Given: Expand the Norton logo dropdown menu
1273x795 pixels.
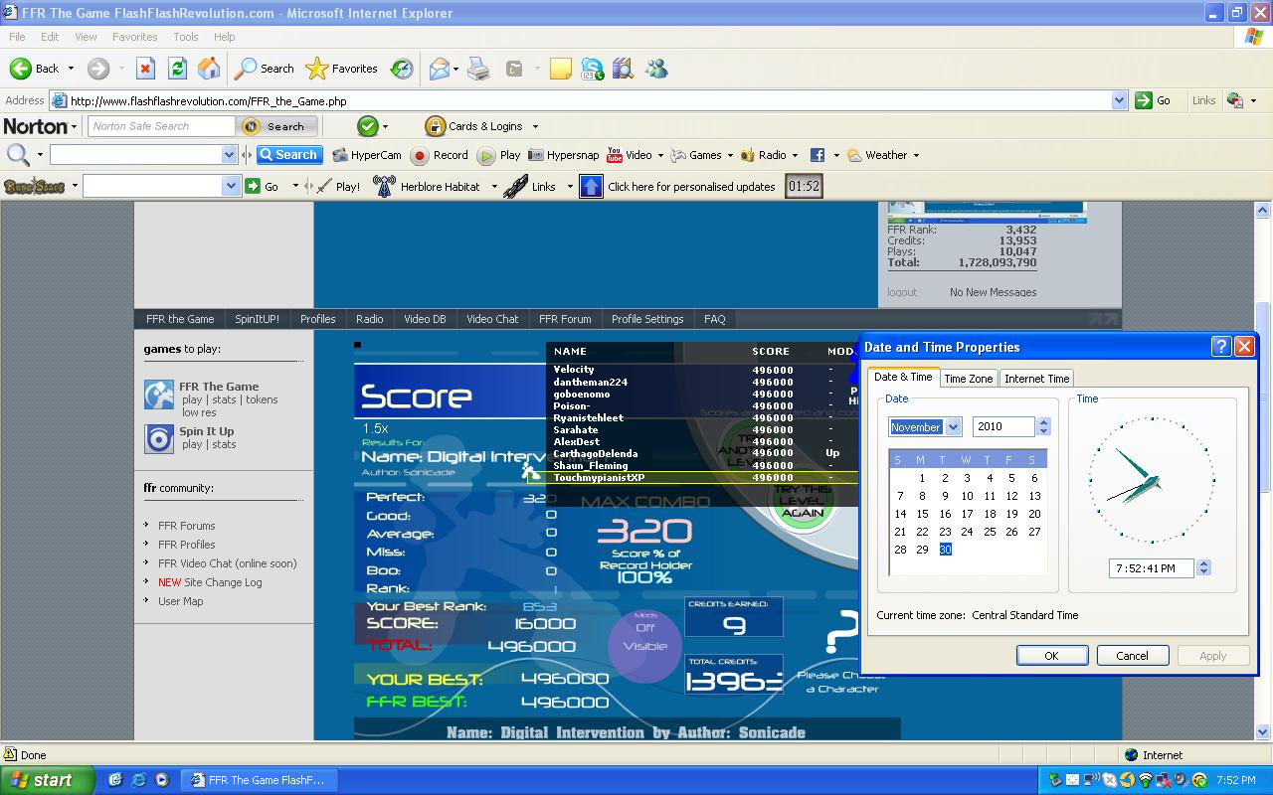Looking at the screenshot, I should 75,126.
